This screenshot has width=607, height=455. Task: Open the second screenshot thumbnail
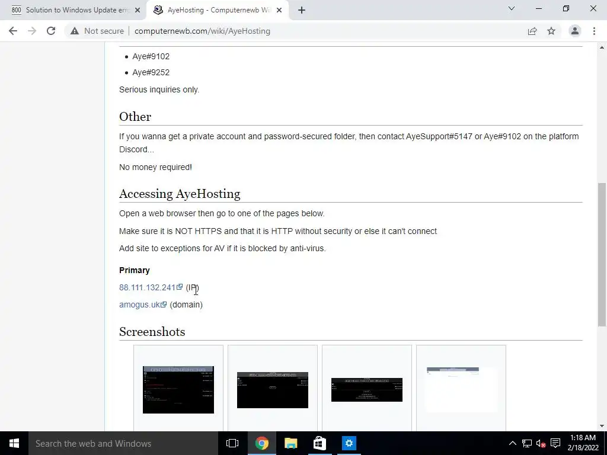tap(273, 390)
